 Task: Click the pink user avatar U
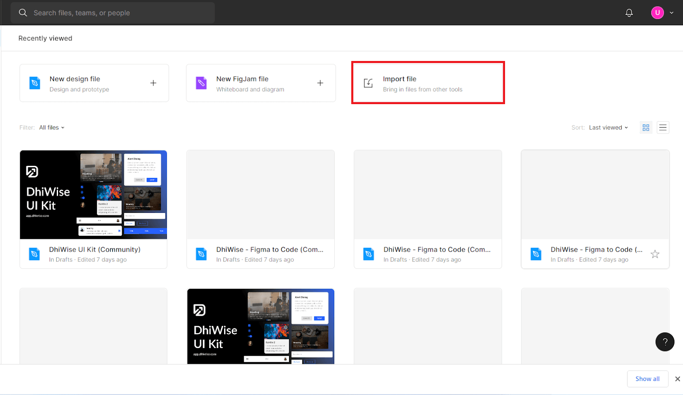click(657, 13)
